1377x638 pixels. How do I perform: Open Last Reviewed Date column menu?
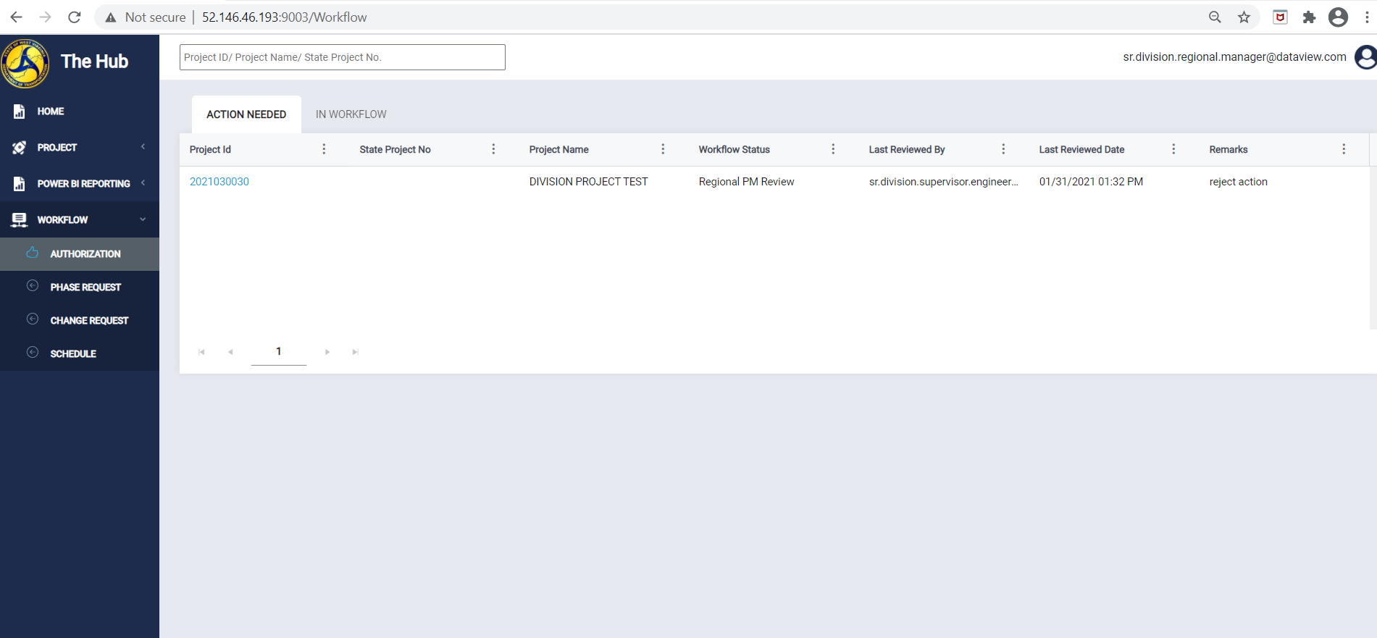coord(1173,149)
